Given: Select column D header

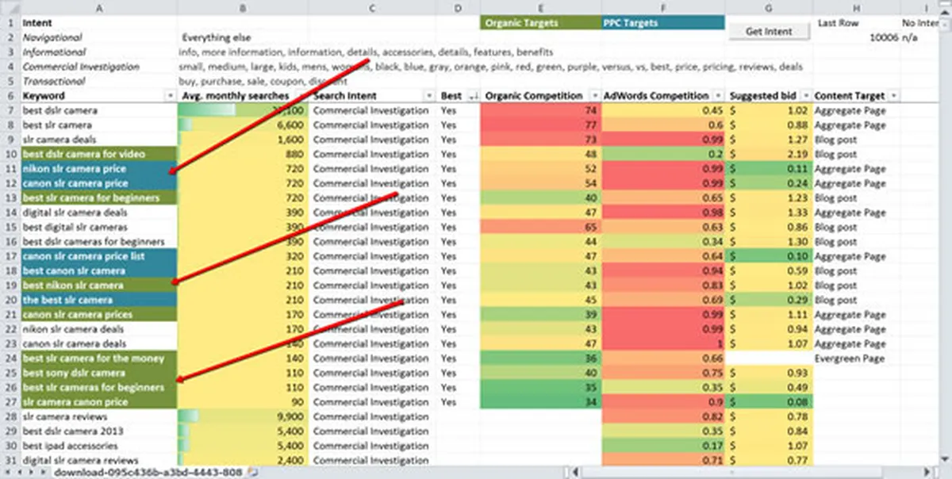Looking at the screenshot, I should [x=459, y=7].
